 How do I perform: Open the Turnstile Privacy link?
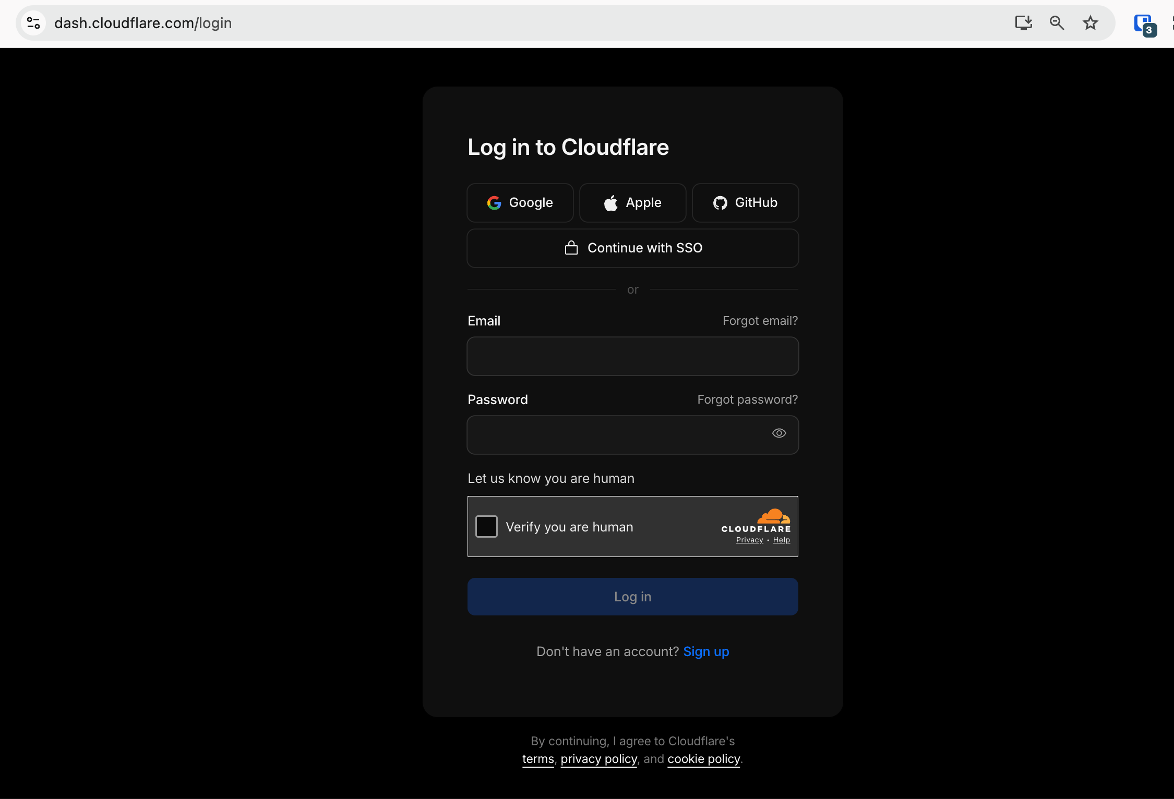click(x=750, y=540)
